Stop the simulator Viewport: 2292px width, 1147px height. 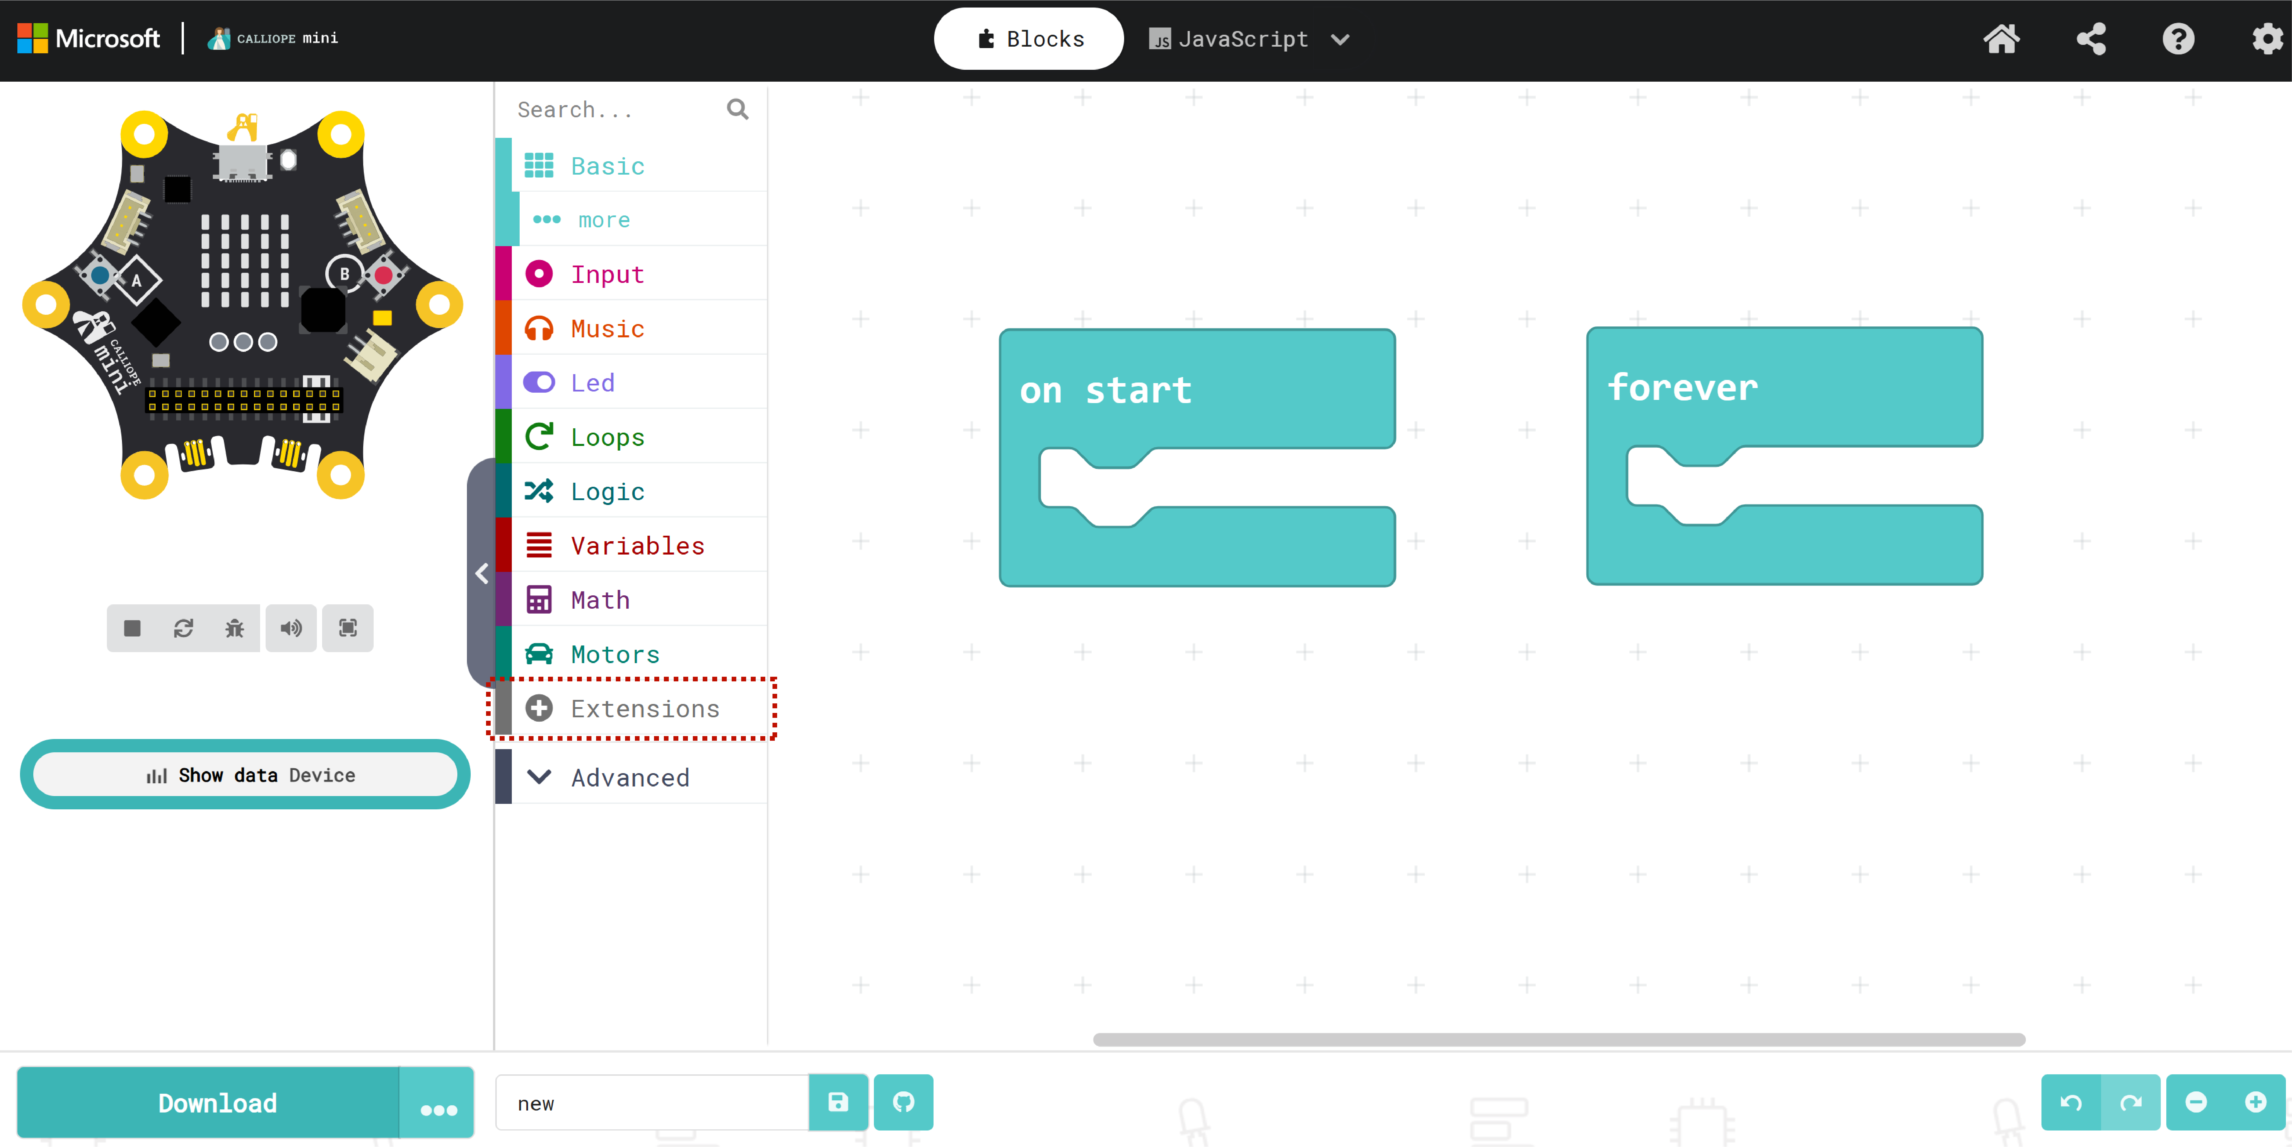coord(133,628)
